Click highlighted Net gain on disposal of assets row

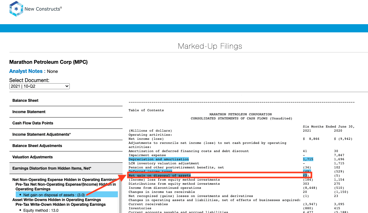point(220,176)
